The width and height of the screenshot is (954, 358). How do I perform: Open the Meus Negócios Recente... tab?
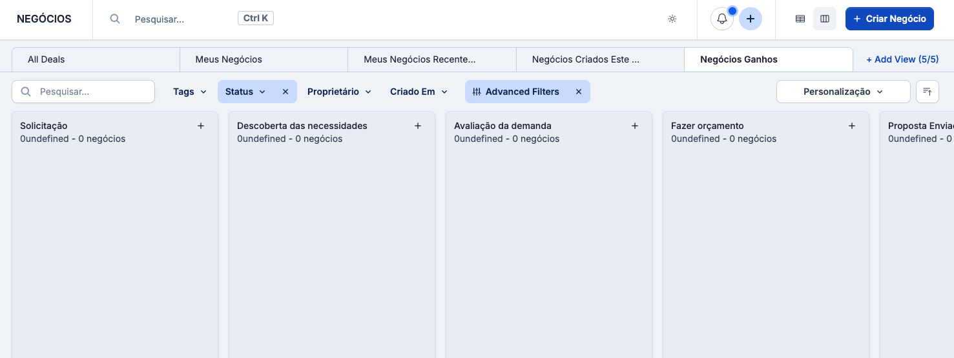click(432, 59)
